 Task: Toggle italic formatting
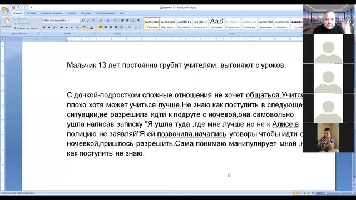pyautogui.click(x=49, y=27)
